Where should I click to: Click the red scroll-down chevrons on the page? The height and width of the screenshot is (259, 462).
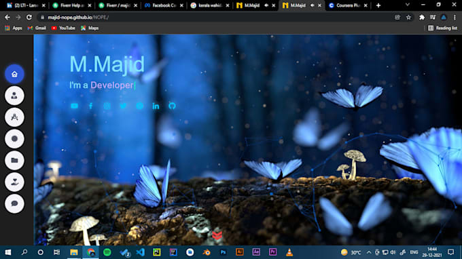pos(217,235)
